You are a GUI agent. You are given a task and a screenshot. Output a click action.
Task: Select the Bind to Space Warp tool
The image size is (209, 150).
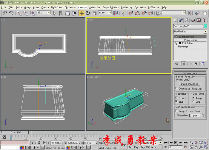pos(32,13)
